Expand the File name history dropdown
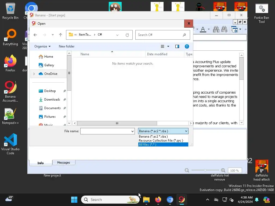275x206 pixels. pyautogui.click(x=133, y=131)
